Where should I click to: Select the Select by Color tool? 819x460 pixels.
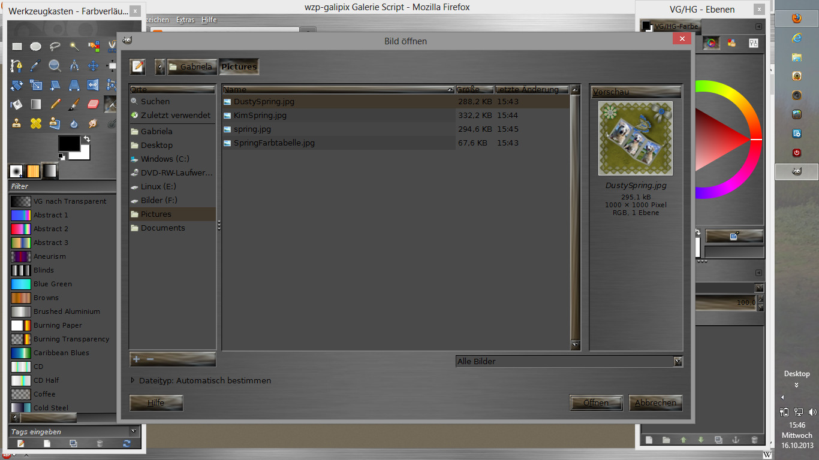(x=94, y=46)
